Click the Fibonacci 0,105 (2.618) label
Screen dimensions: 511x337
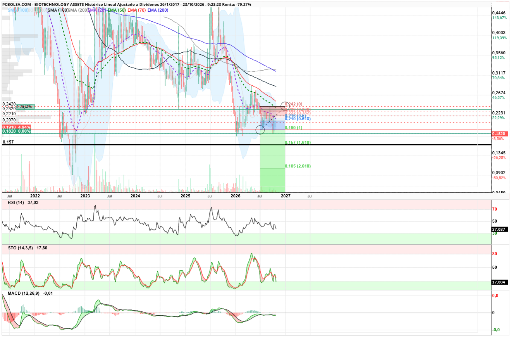click(x=298, y=166)
